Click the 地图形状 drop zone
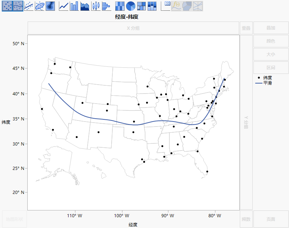The image size is (289, 228). click(x=15, y=219)
